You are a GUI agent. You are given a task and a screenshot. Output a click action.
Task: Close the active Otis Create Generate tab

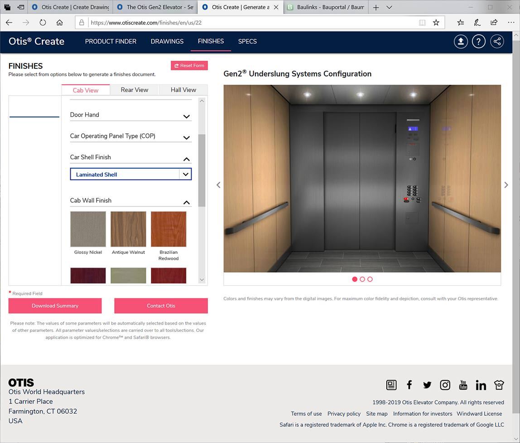coord(276,7)
